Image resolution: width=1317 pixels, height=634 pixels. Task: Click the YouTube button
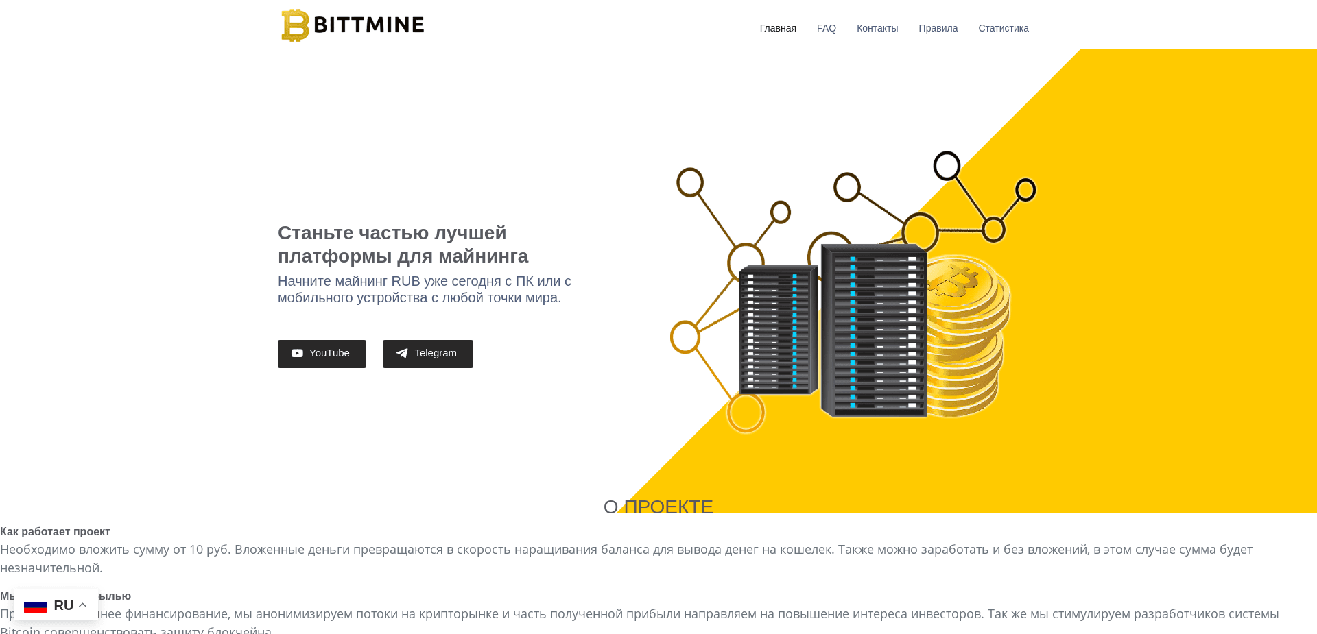(322, 354)
